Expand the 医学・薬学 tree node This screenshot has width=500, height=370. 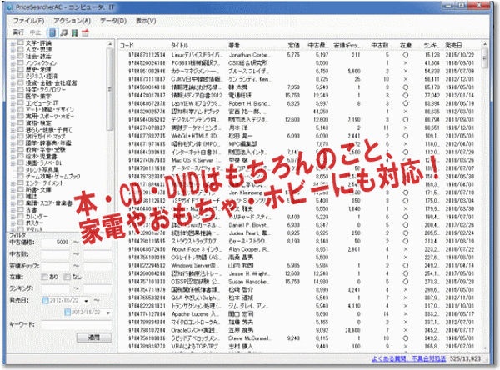13,97
